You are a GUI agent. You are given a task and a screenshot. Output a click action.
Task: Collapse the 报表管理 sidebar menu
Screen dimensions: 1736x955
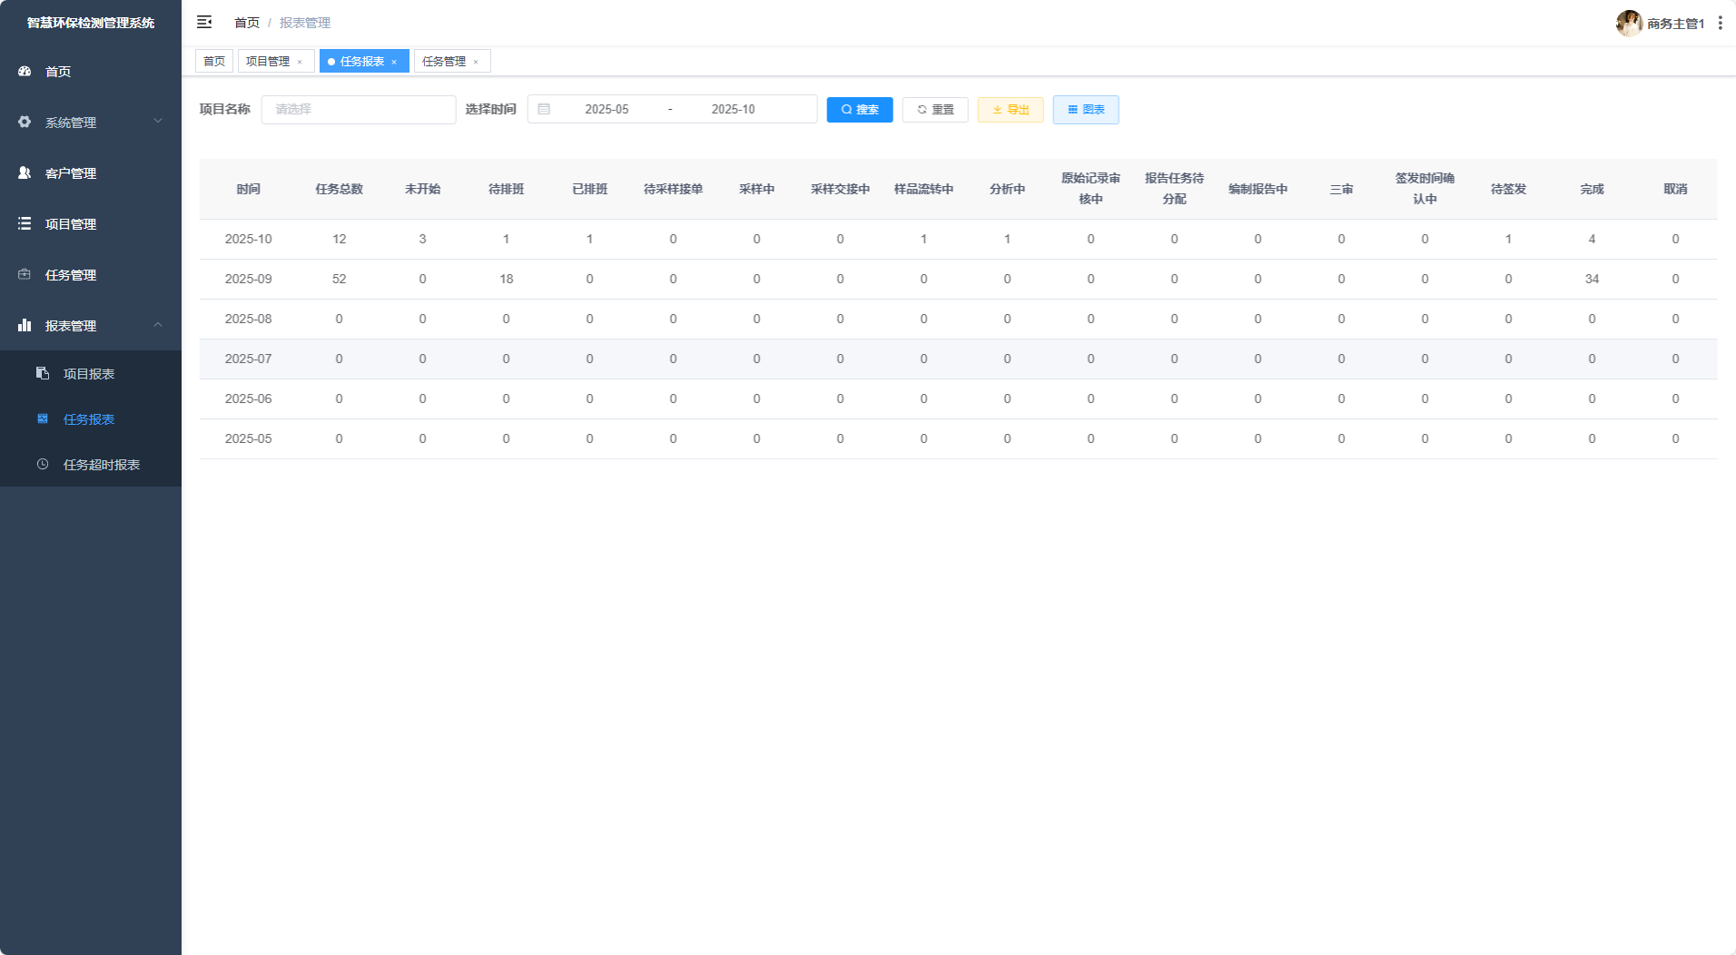tap(91, 325)
